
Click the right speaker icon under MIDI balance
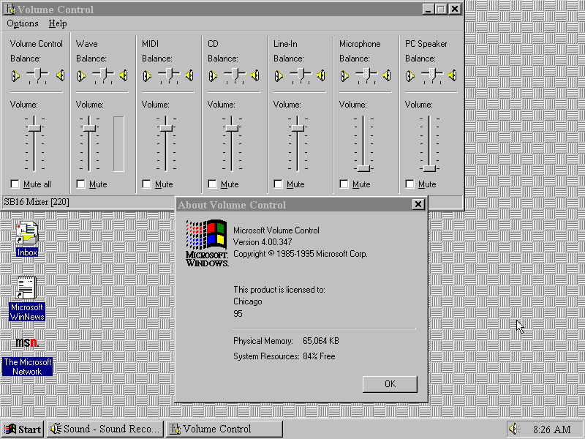click(189, 75)
